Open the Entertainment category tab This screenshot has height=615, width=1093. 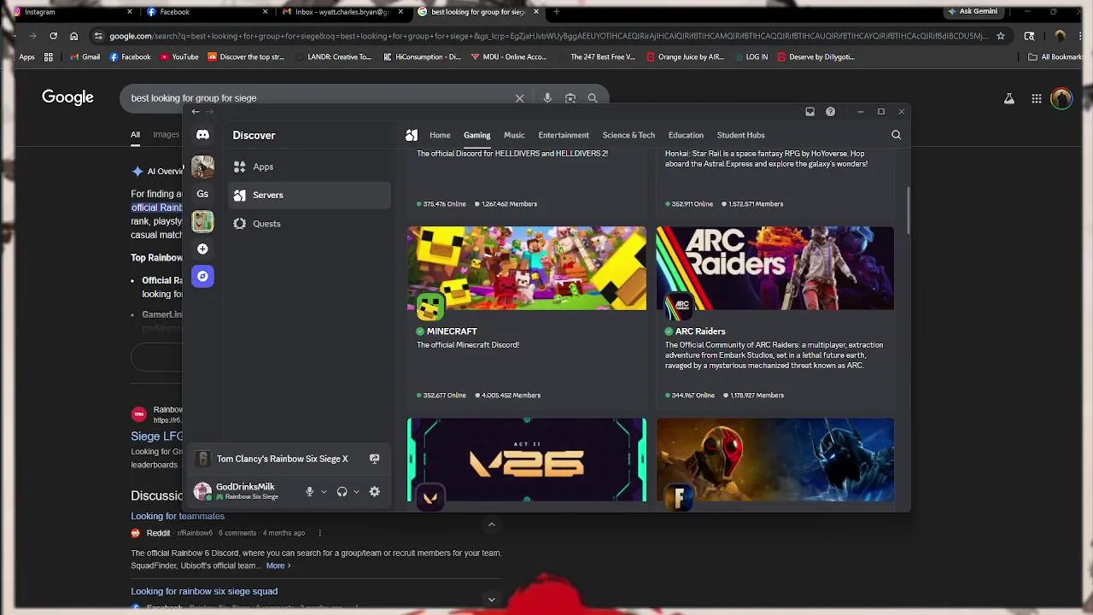pos(564,135)
